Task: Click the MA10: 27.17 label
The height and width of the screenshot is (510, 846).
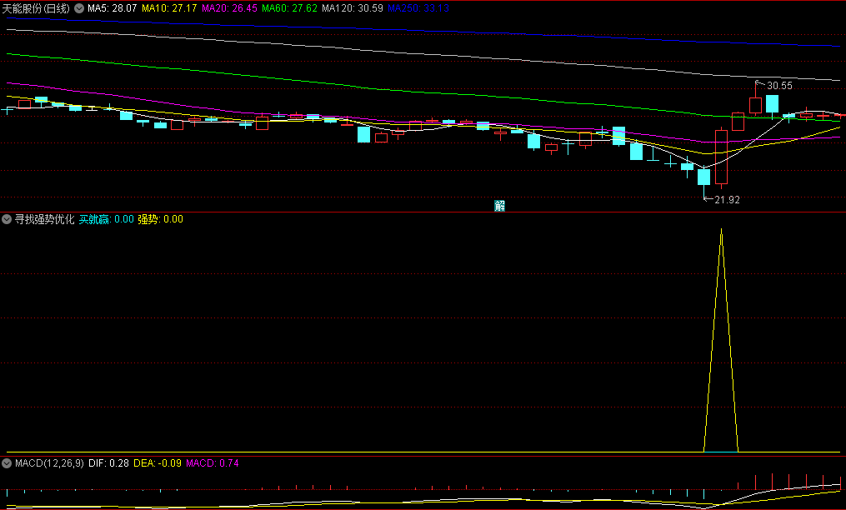Action: click(x=169, y=8)
